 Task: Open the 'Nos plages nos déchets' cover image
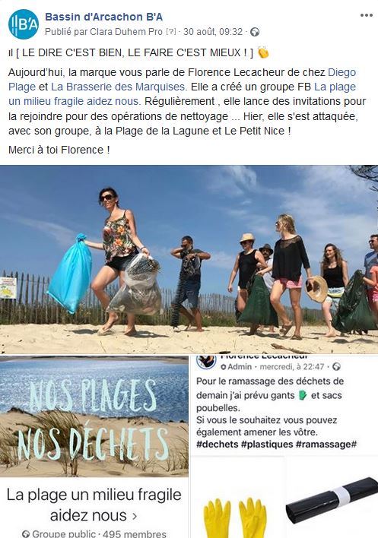pyautogui.click(x=94, y=416)
